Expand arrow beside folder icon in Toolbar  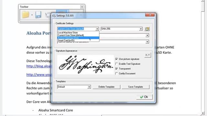click(x=32, y=15)
